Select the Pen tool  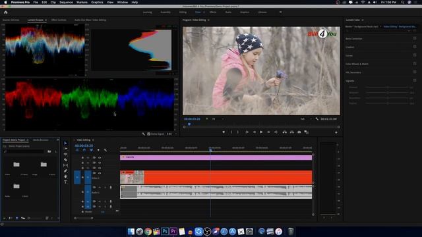tap(65, 171)
